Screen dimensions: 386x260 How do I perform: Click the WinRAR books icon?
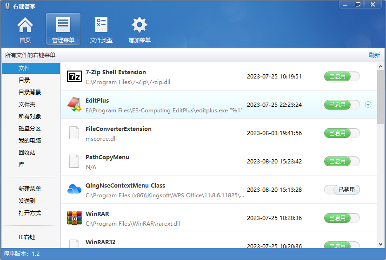[74, 218]
